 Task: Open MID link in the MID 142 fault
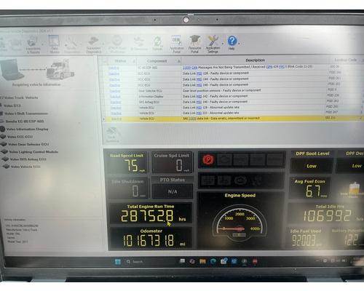[199, 97]
